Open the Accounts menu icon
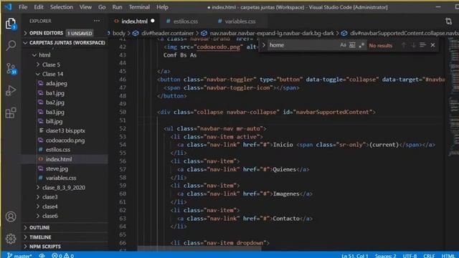 [x=11, y=216]
